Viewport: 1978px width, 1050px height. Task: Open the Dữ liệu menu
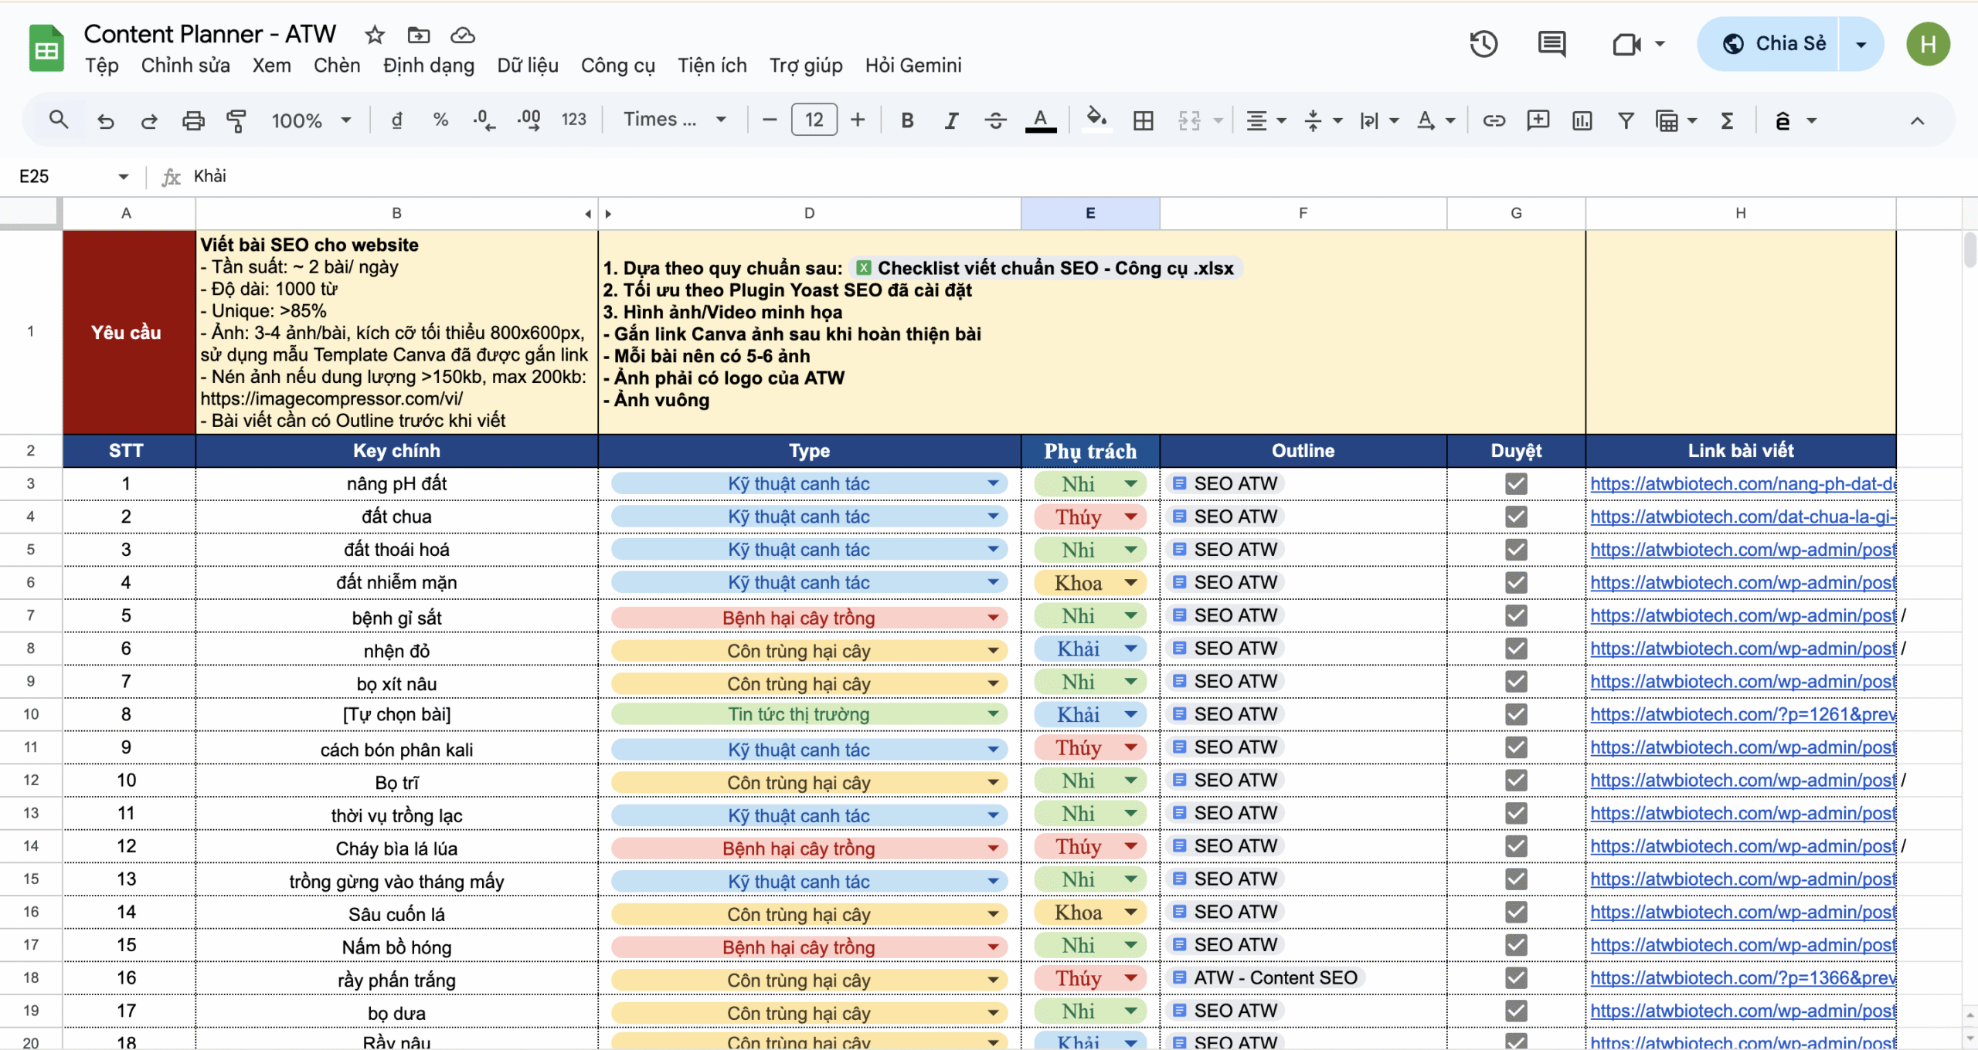point(527,66)
